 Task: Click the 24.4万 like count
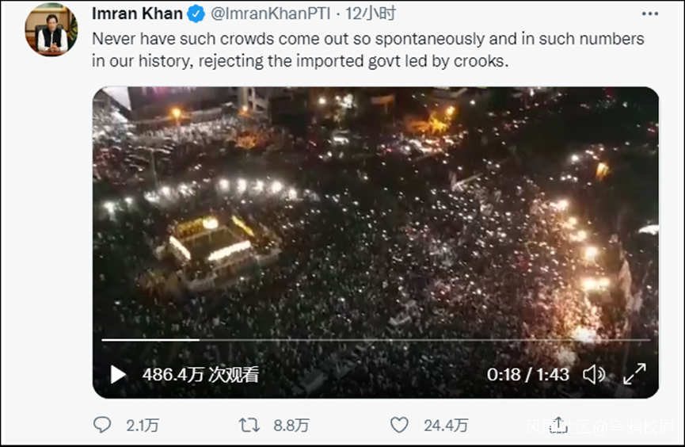(446, 426)
